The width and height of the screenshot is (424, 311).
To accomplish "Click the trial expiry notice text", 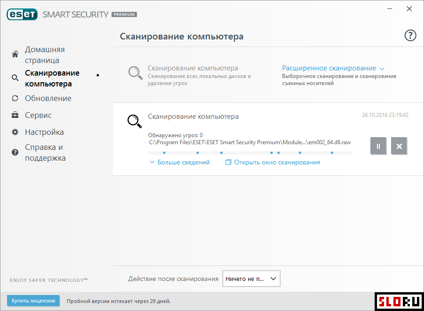I will point(118,301).
